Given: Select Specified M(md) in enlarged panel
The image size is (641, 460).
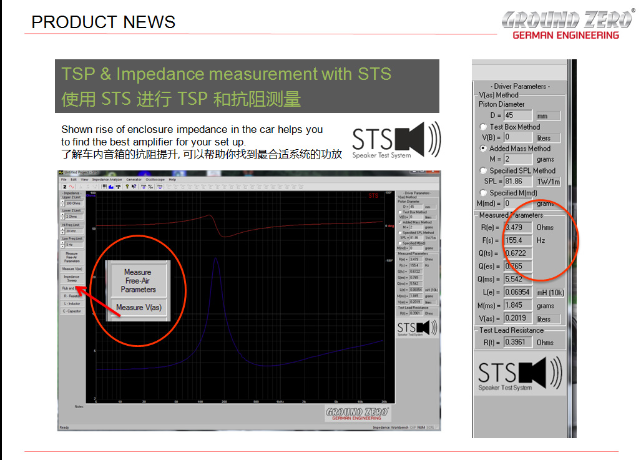Looking at the screenshot, I should click(483, 193).
